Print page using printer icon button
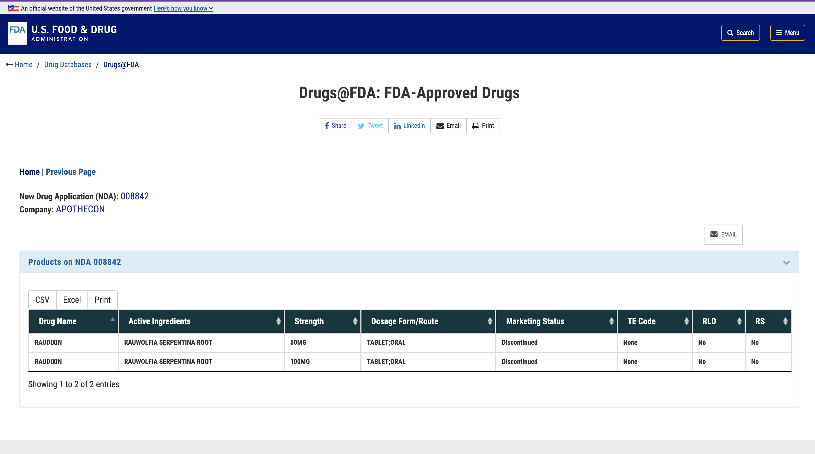The image size is (815, 454). coord(483,126)
